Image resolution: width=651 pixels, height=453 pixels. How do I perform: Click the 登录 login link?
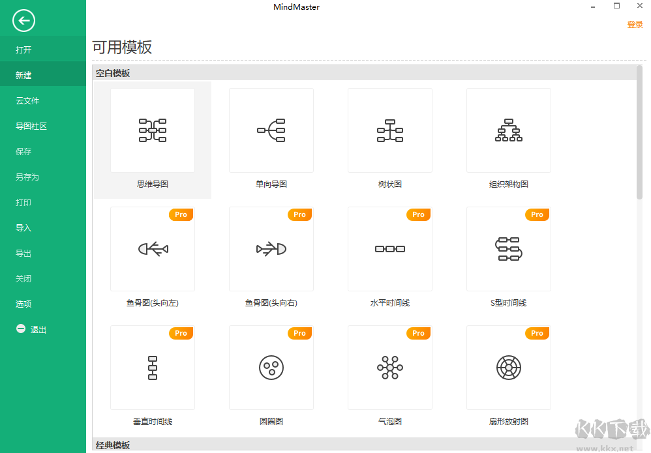click(635, 24)
